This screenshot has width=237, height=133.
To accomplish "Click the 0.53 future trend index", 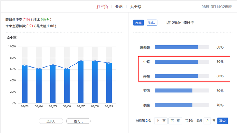I will pos(30,26).
